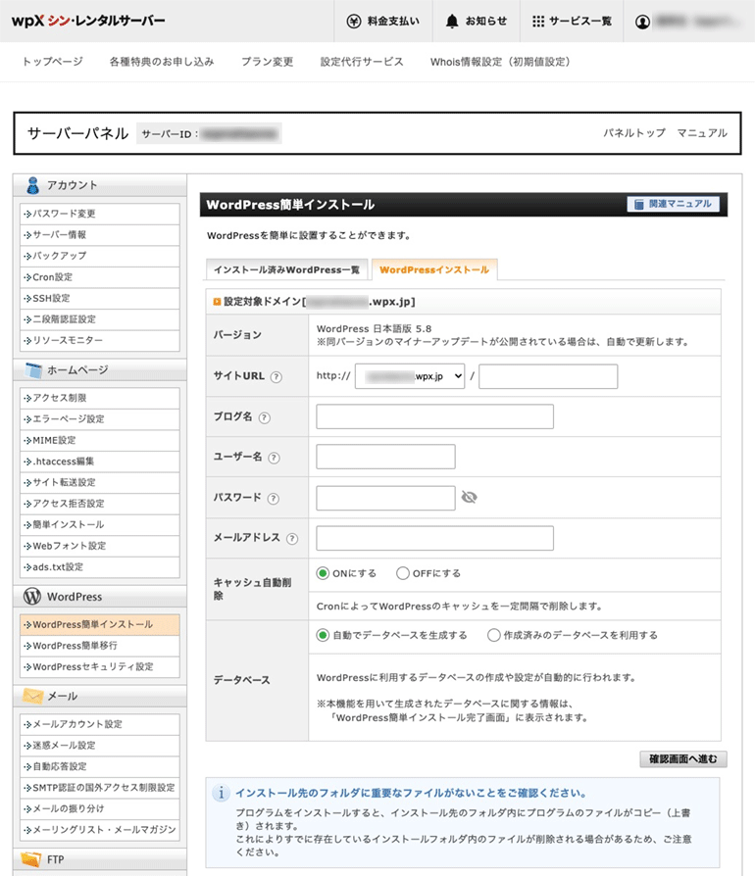Click the メール envelope icon
The height and width of the screenshot is (876, 755).
[x=33, y=696]
